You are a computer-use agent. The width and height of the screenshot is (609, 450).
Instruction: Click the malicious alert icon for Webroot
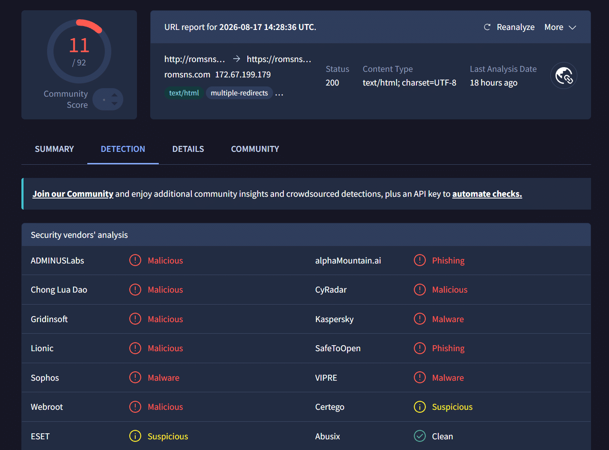click(x=135, y=406)
